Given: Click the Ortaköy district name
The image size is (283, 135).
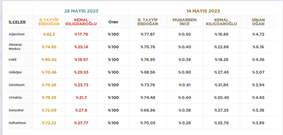Looking at the screenshot, I should pyautogui.click(x=15, y=98).
